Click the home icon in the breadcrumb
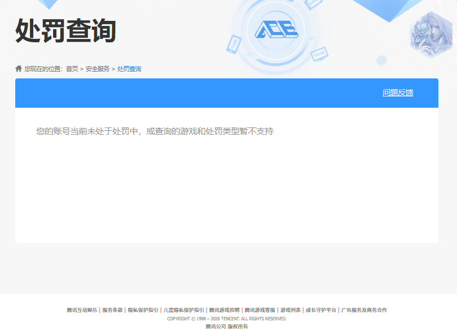Image resolution: width=457 pixels, height=335 pixels. [x=17, y=68]
